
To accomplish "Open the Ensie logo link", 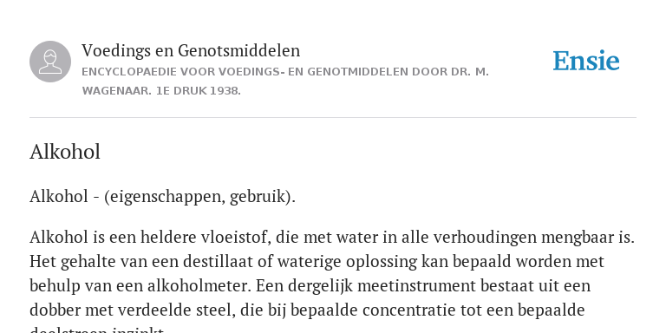I will tap(585, 61).
